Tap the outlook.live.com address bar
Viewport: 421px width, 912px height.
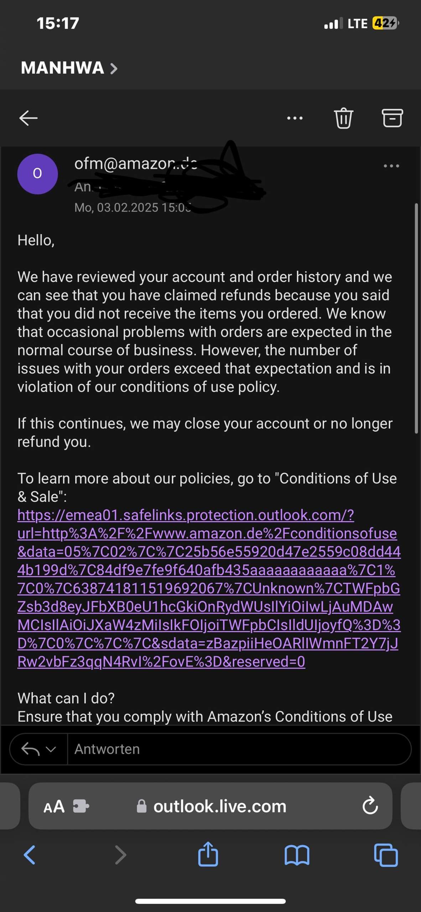point(210,806)
